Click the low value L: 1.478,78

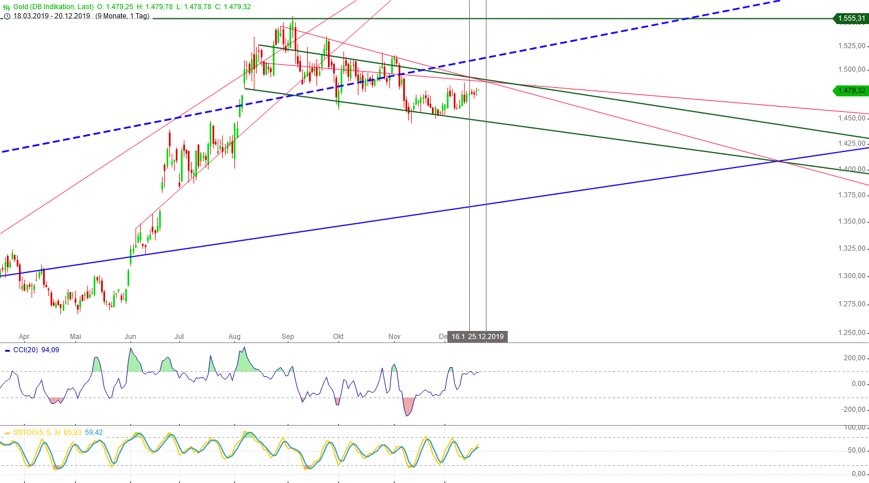click(194, 7)
